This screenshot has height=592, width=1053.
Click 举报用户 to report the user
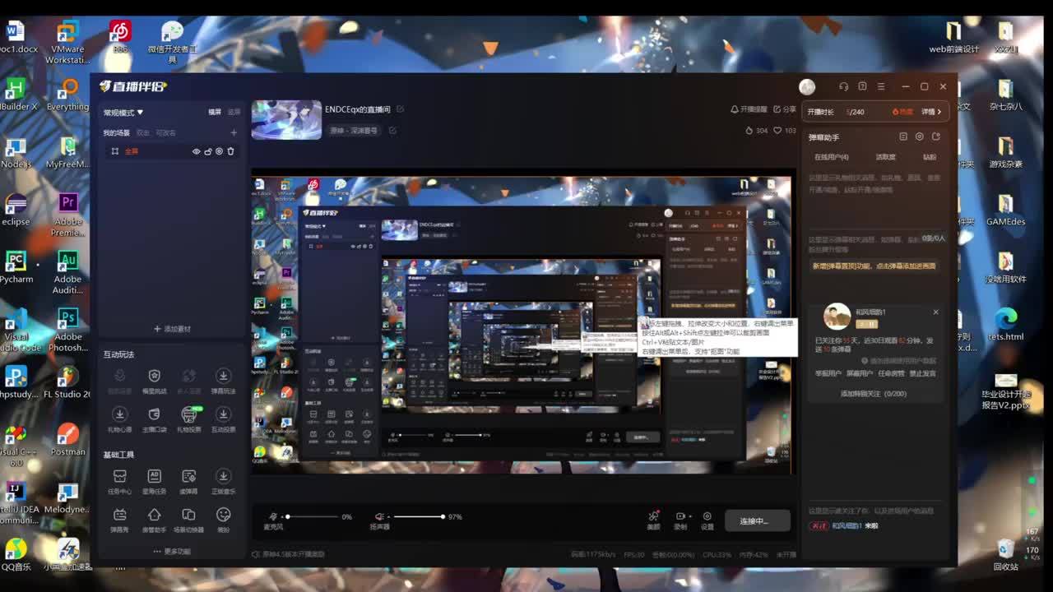point(828,373)
